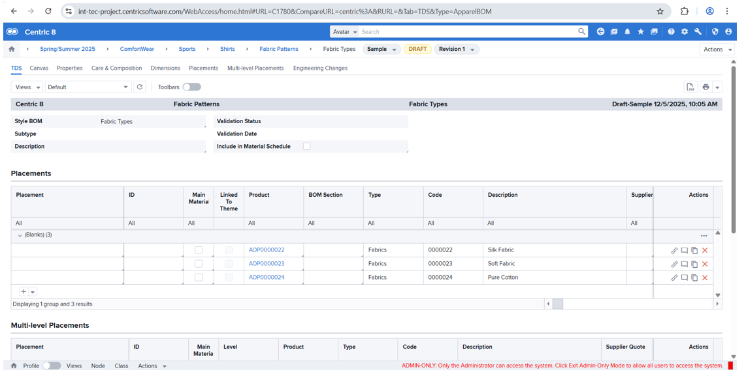Toggle the Profile switch in bottom bar
746x376 pixels.
click(52, 366)
